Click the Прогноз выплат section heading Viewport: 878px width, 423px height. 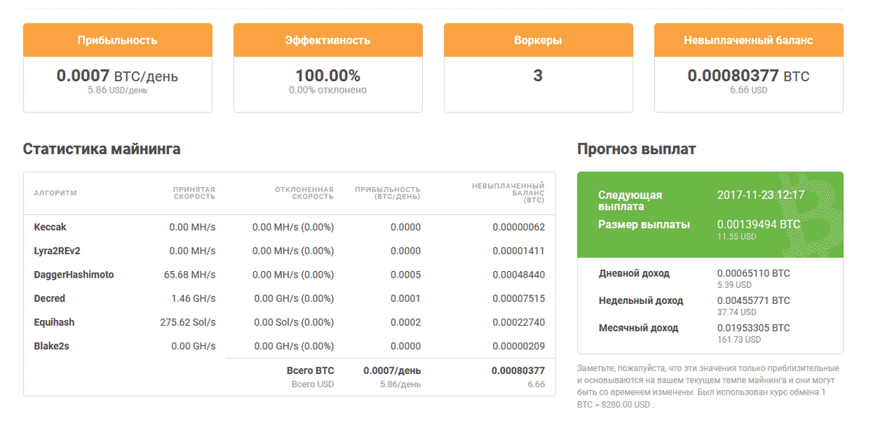636,149
